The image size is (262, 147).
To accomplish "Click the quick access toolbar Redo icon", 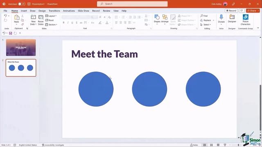I will (x=16, y=33).
